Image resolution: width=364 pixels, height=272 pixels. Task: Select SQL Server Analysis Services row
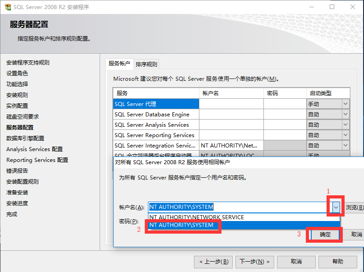156,125
